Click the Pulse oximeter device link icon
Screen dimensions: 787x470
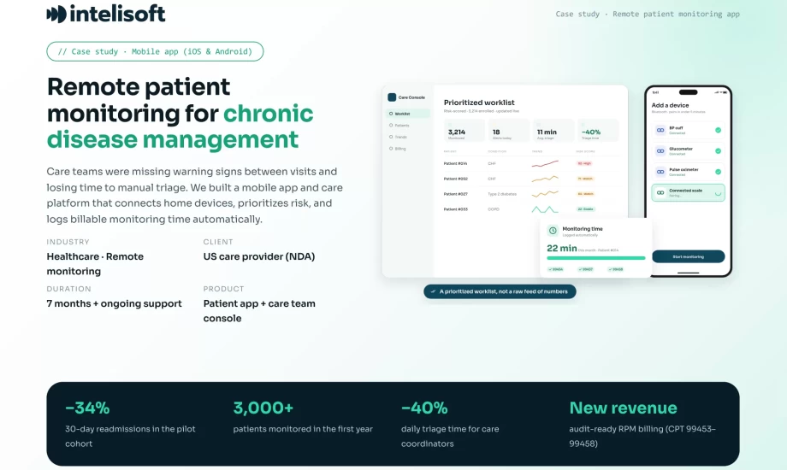(660, 172)
